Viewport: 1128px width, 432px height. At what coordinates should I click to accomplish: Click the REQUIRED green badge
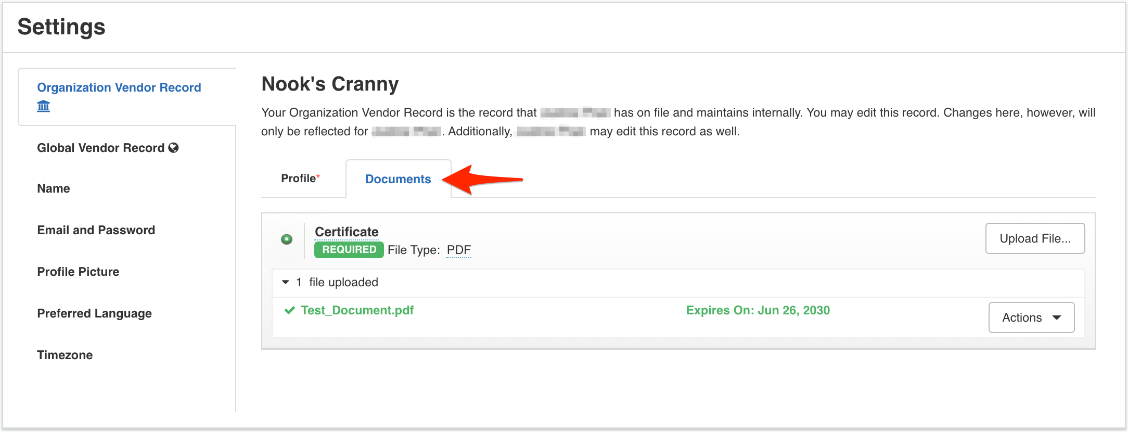point(349,250)
